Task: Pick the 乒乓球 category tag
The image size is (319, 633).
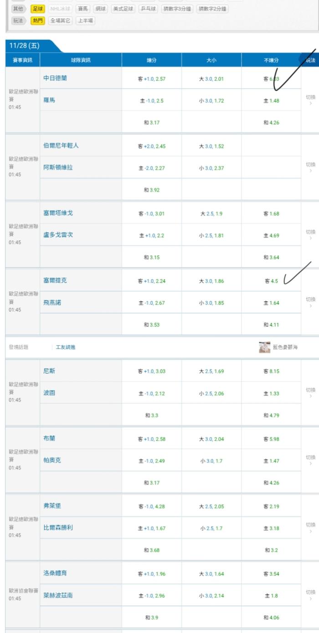Action: [x=148, y=9]
